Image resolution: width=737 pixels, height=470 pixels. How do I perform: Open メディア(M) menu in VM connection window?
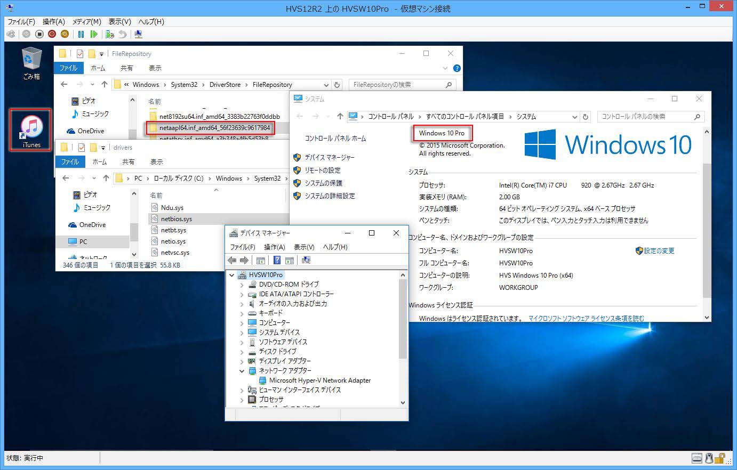pos(87,22)
